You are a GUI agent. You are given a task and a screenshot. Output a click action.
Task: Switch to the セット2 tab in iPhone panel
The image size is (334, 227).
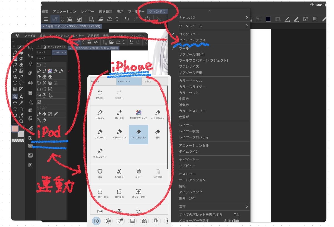point(147,82)
